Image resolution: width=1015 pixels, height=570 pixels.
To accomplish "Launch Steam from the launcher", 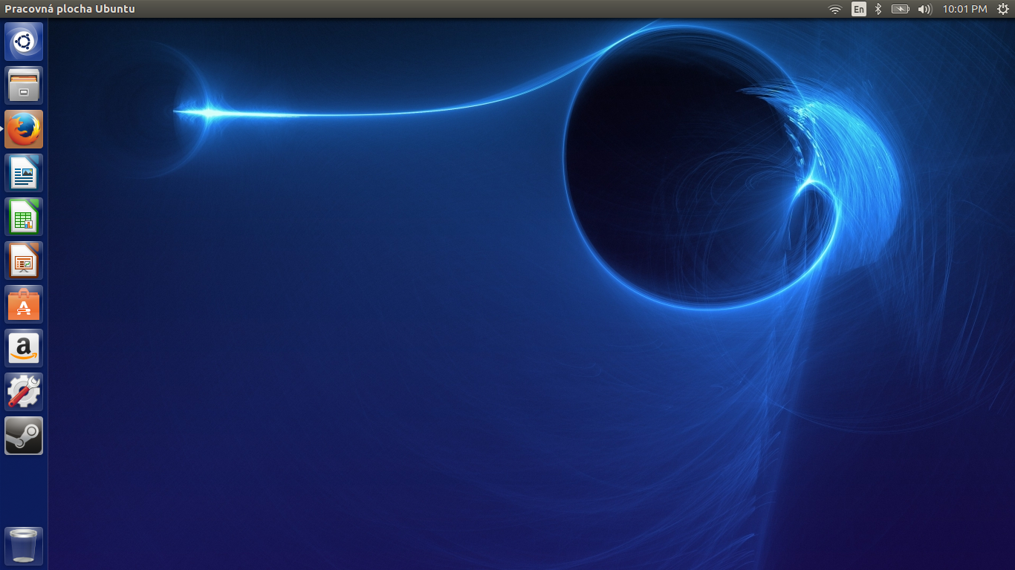I will point(24,436).
